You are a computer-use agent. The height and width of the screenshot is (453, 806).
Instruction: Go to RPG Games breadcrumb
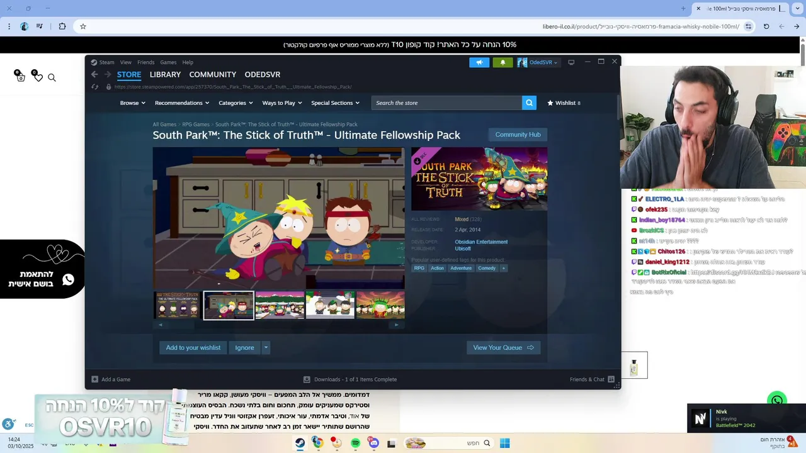click(x=196, y=125)
